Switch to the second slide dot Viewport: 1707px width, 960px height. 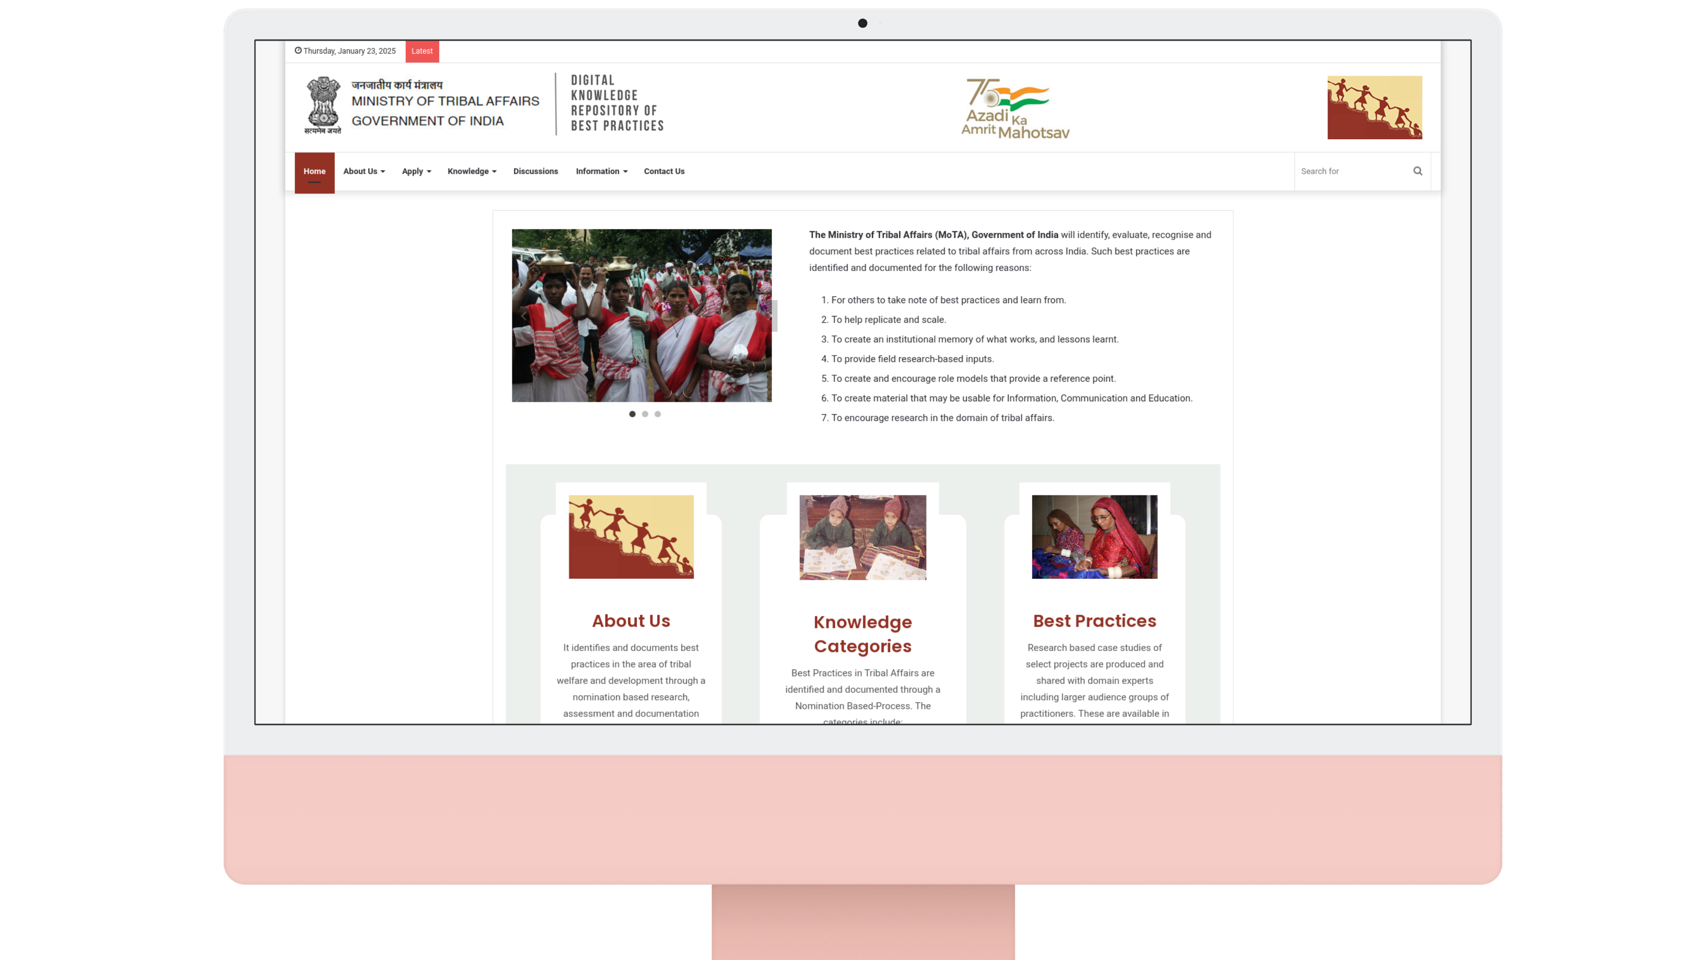(x=645, y=414)
